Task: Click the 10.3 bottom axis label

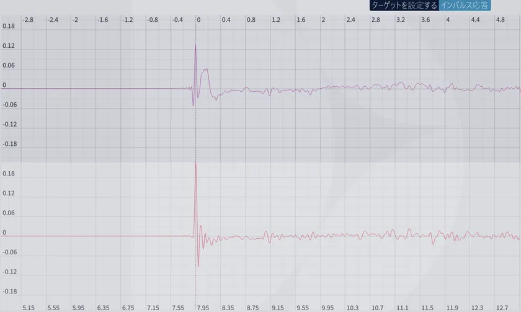Action: [x=352, y=308]
